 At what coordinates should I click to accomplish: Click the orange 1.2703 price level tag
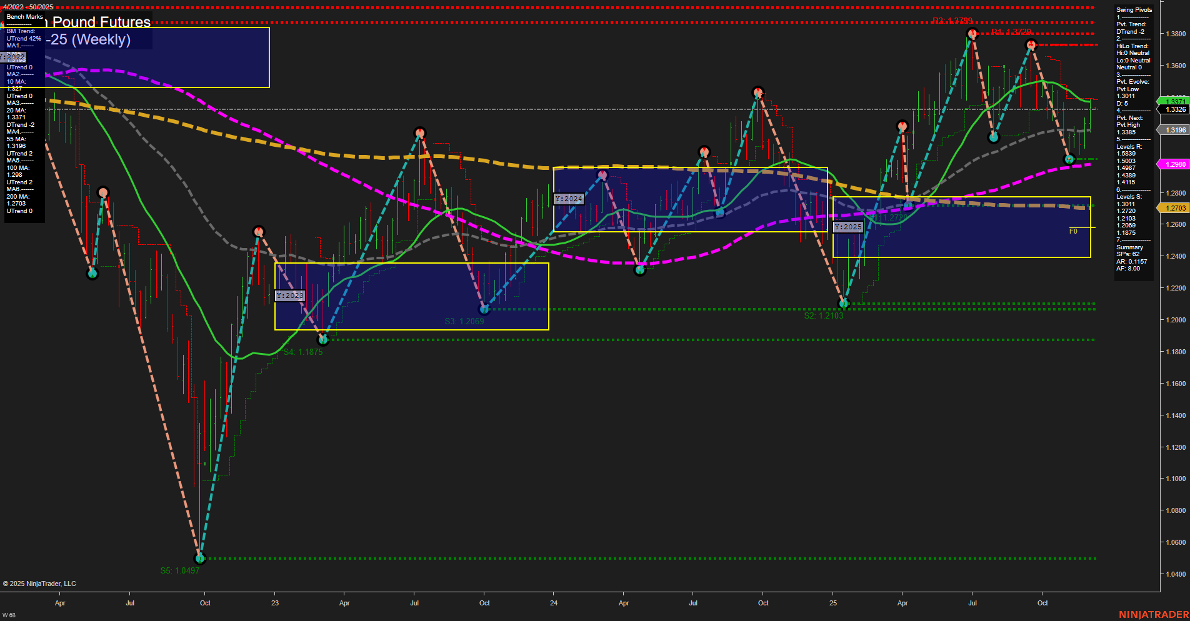(1175, 209)
